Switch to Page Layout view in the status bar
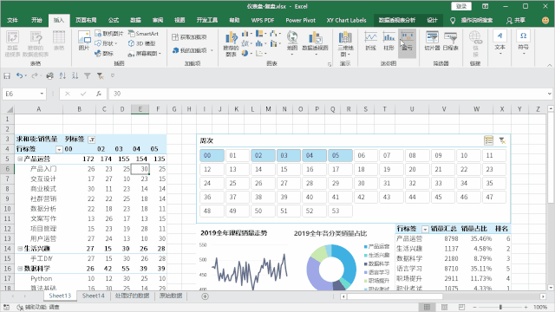This screenshot has height=312, width=555. [444, 307]
